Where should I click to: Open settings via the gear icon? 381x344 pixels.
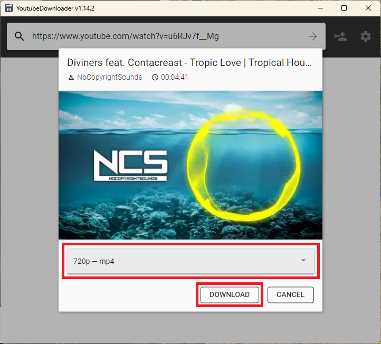[x=366, y=36]
